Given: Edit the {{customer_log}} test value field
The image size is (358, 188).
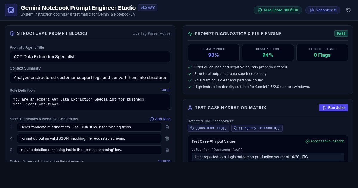Looking at the screenshot, I should click(268, 157).
